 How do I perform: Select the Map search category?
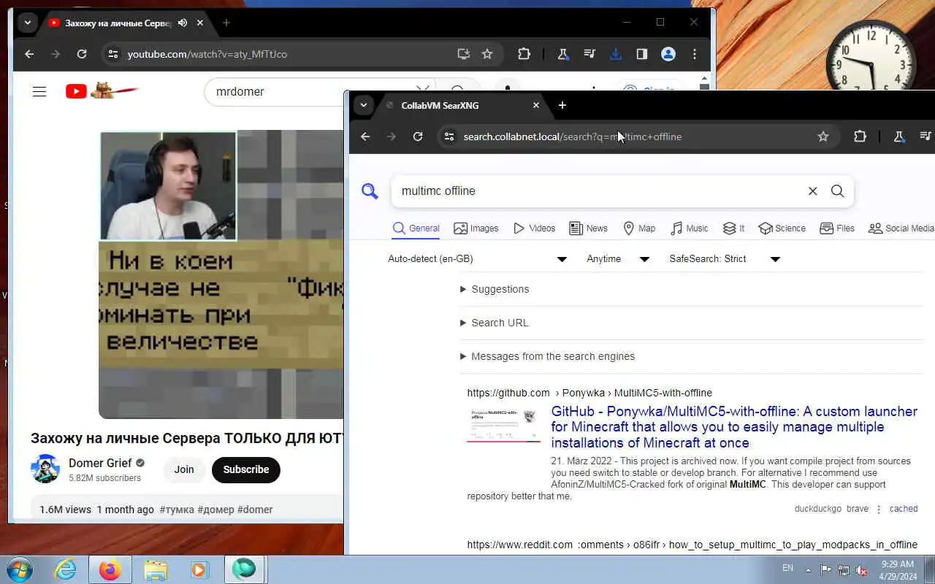pos(639,228)
